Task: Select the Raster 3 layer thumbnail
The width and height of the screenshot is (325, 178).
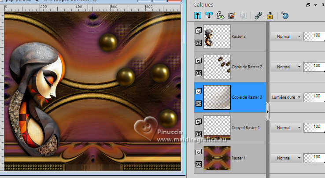Action: tap(217, 37)
